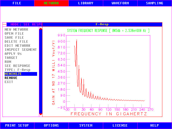Click the 900 y-axis value
172x129 pixels.
[62, 41]
